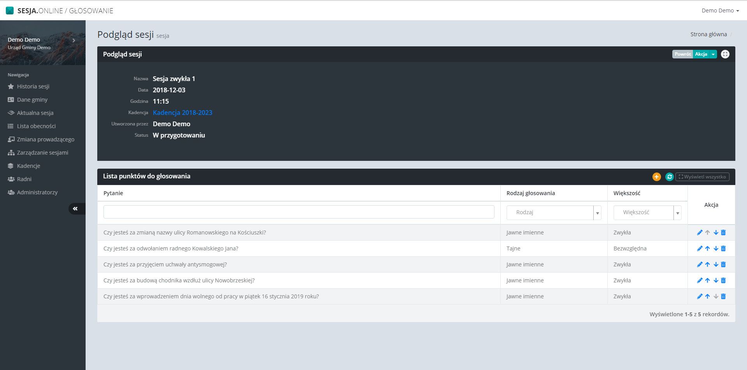The height and width of the screenshot is (370, 747).
Task: Delete the dnia wolnego od pracy question
Action: [723, 296]
